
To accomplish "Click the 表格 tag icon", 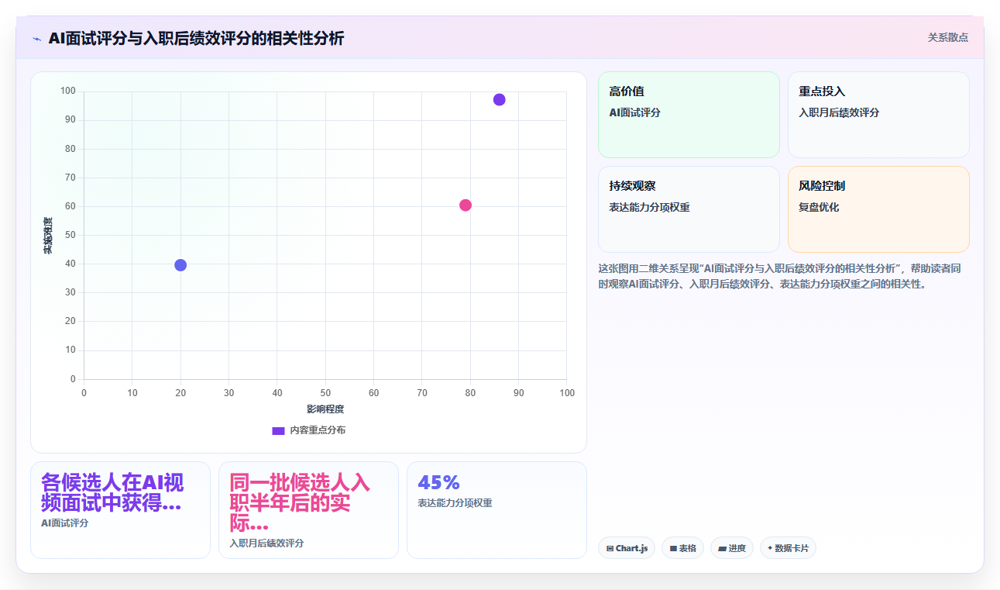I will click(x=674, y=549).
